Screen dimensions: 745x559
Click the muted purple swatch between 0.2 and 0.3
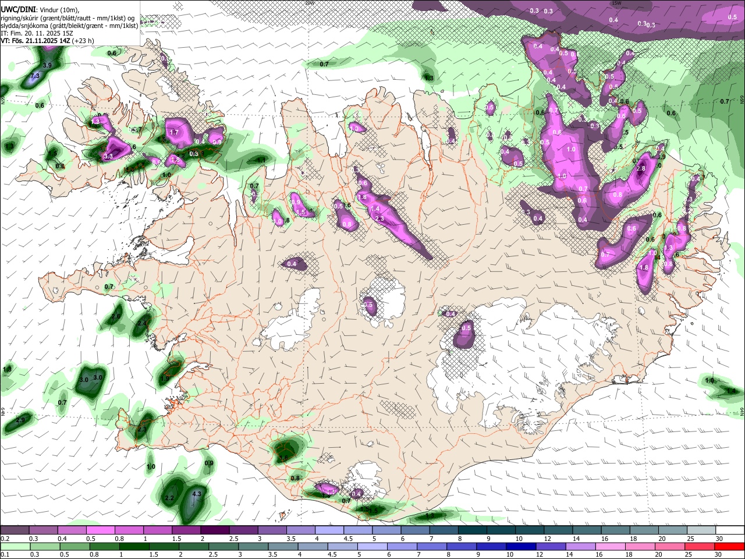15,530
